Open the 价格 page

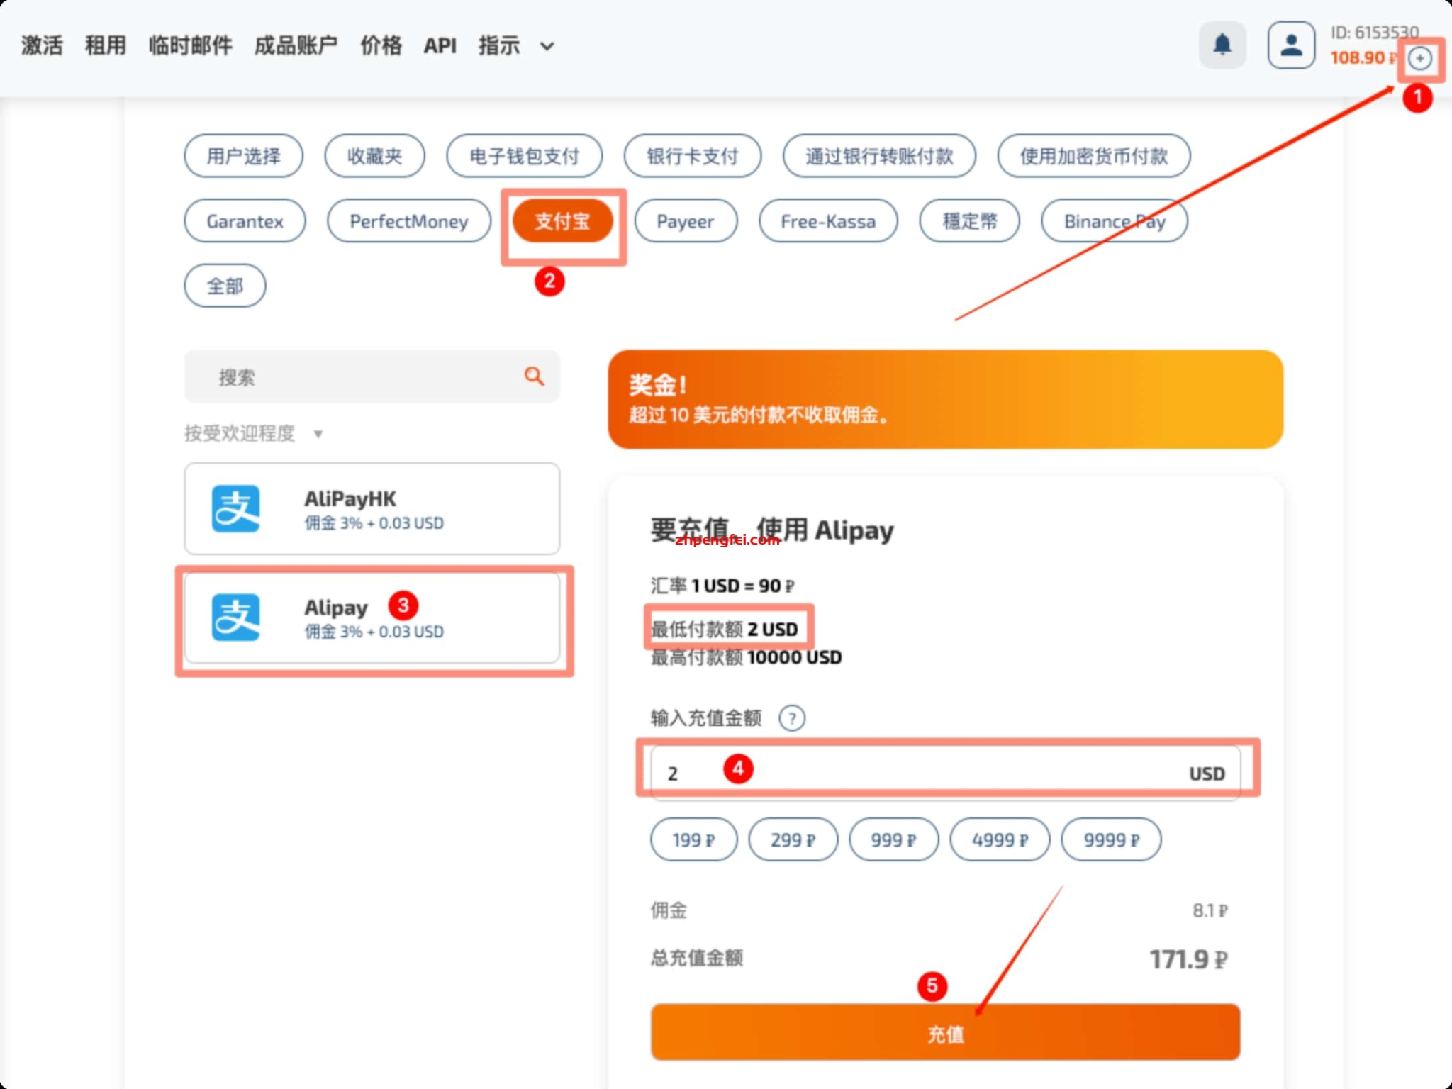tap(381, 46)
